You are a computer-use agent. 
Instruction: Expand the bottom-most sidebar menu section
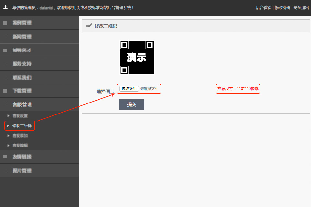(22, 170)
